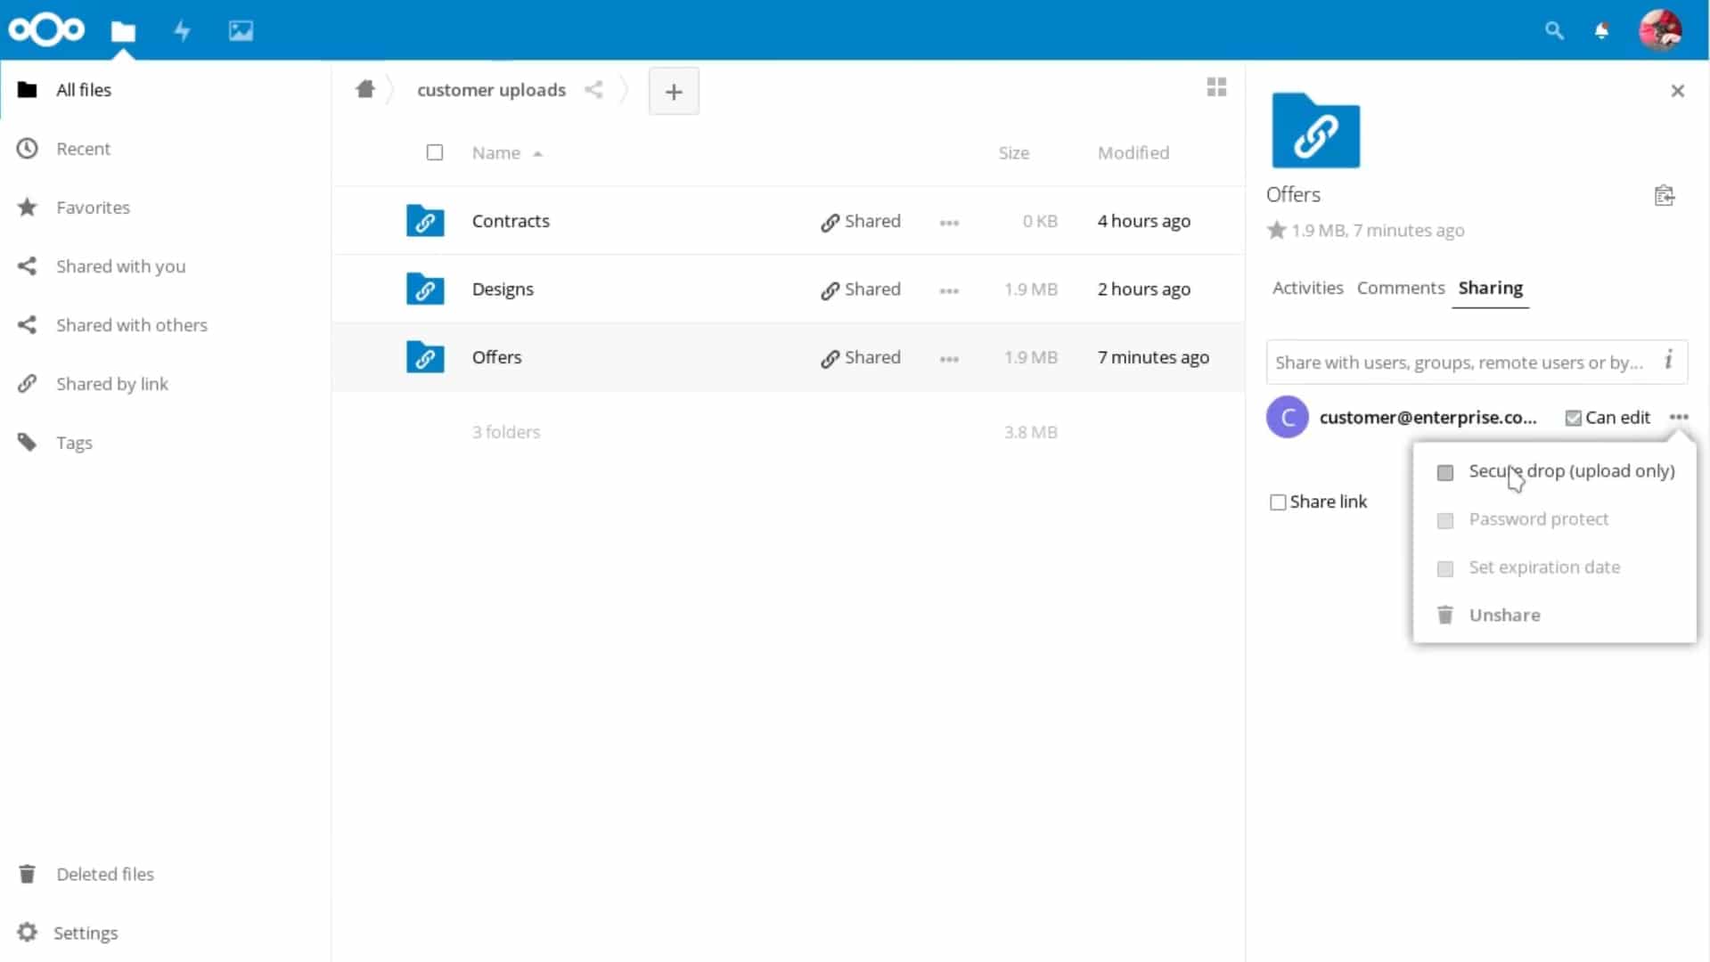Switch to Comments tab

1400,288
